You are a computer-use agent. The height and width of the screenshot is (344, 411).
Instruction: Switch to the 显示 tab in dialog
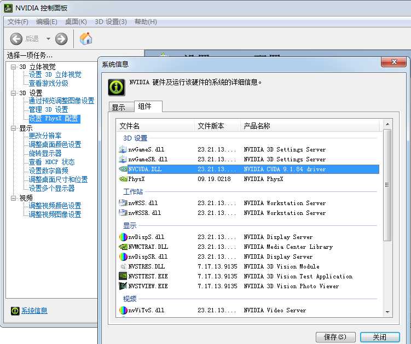121,107
